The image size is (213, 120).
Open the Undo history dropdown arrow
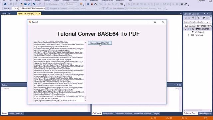pos(37,4)
